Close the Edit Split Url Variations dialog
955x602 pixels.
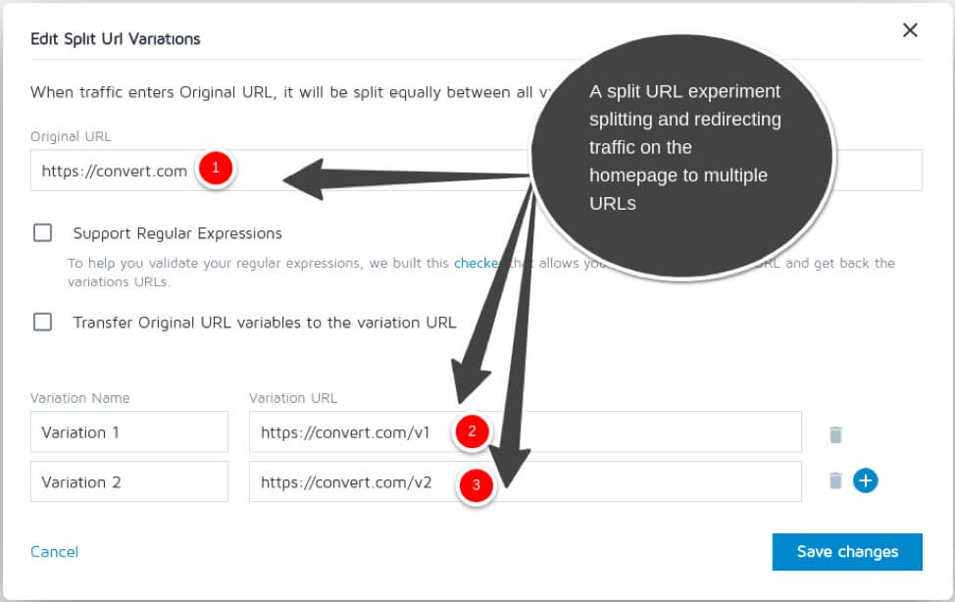click(x=910, y=30)
